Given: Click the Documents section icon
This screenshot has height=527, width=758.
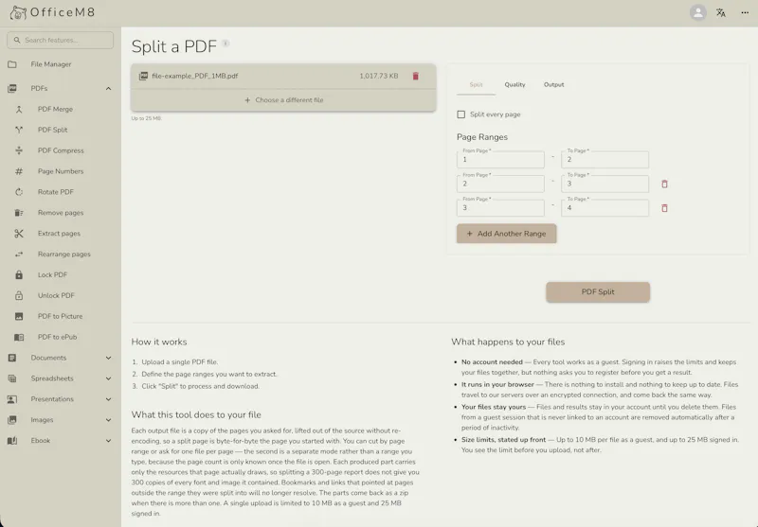Looking at the screenshot, I should (12, 358).
